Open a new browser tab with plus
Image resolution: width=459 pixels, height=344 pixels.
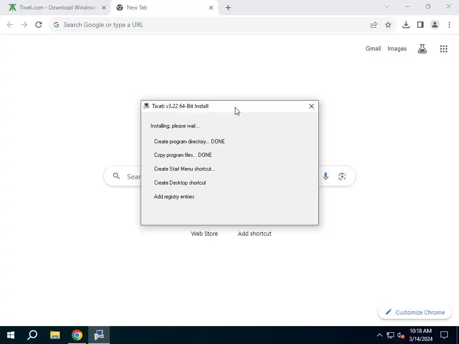point(228,8)
